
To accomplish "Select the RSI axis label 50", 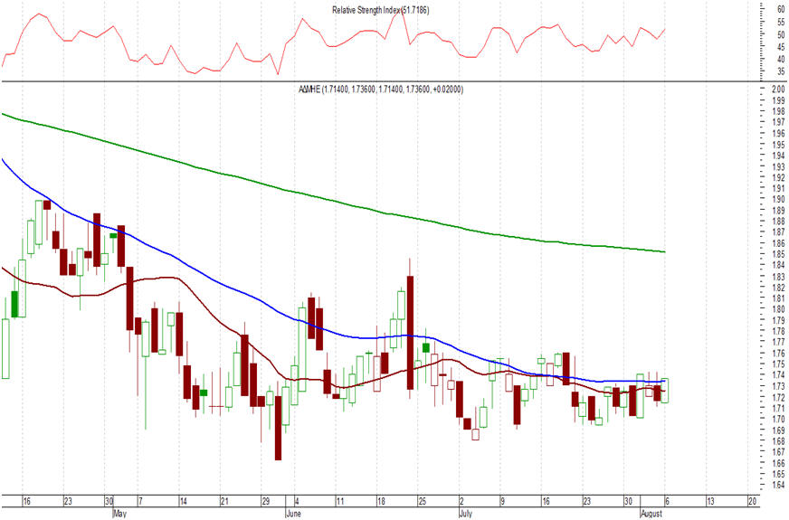I will (781, 34).
